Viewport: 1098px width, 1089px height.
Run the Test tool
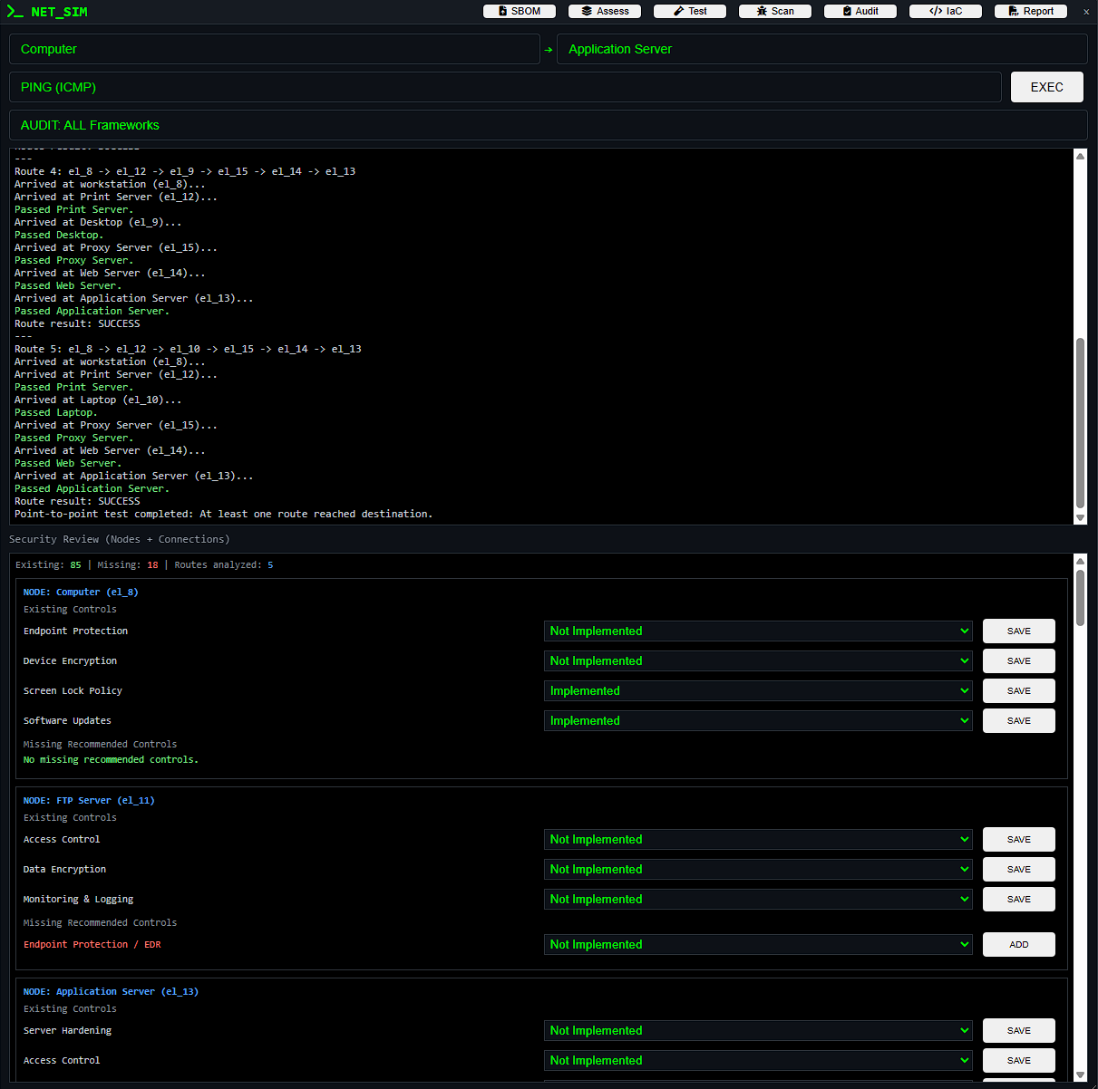click(x=690, y=11)
